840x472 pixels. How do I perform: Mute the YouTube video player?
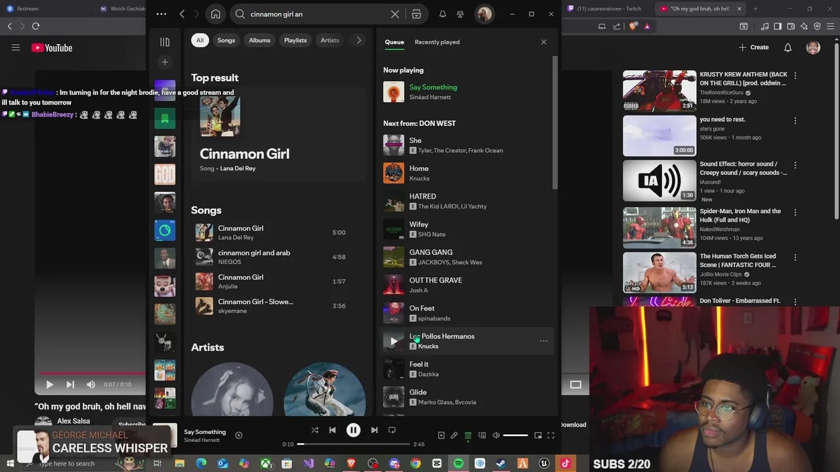91,385
